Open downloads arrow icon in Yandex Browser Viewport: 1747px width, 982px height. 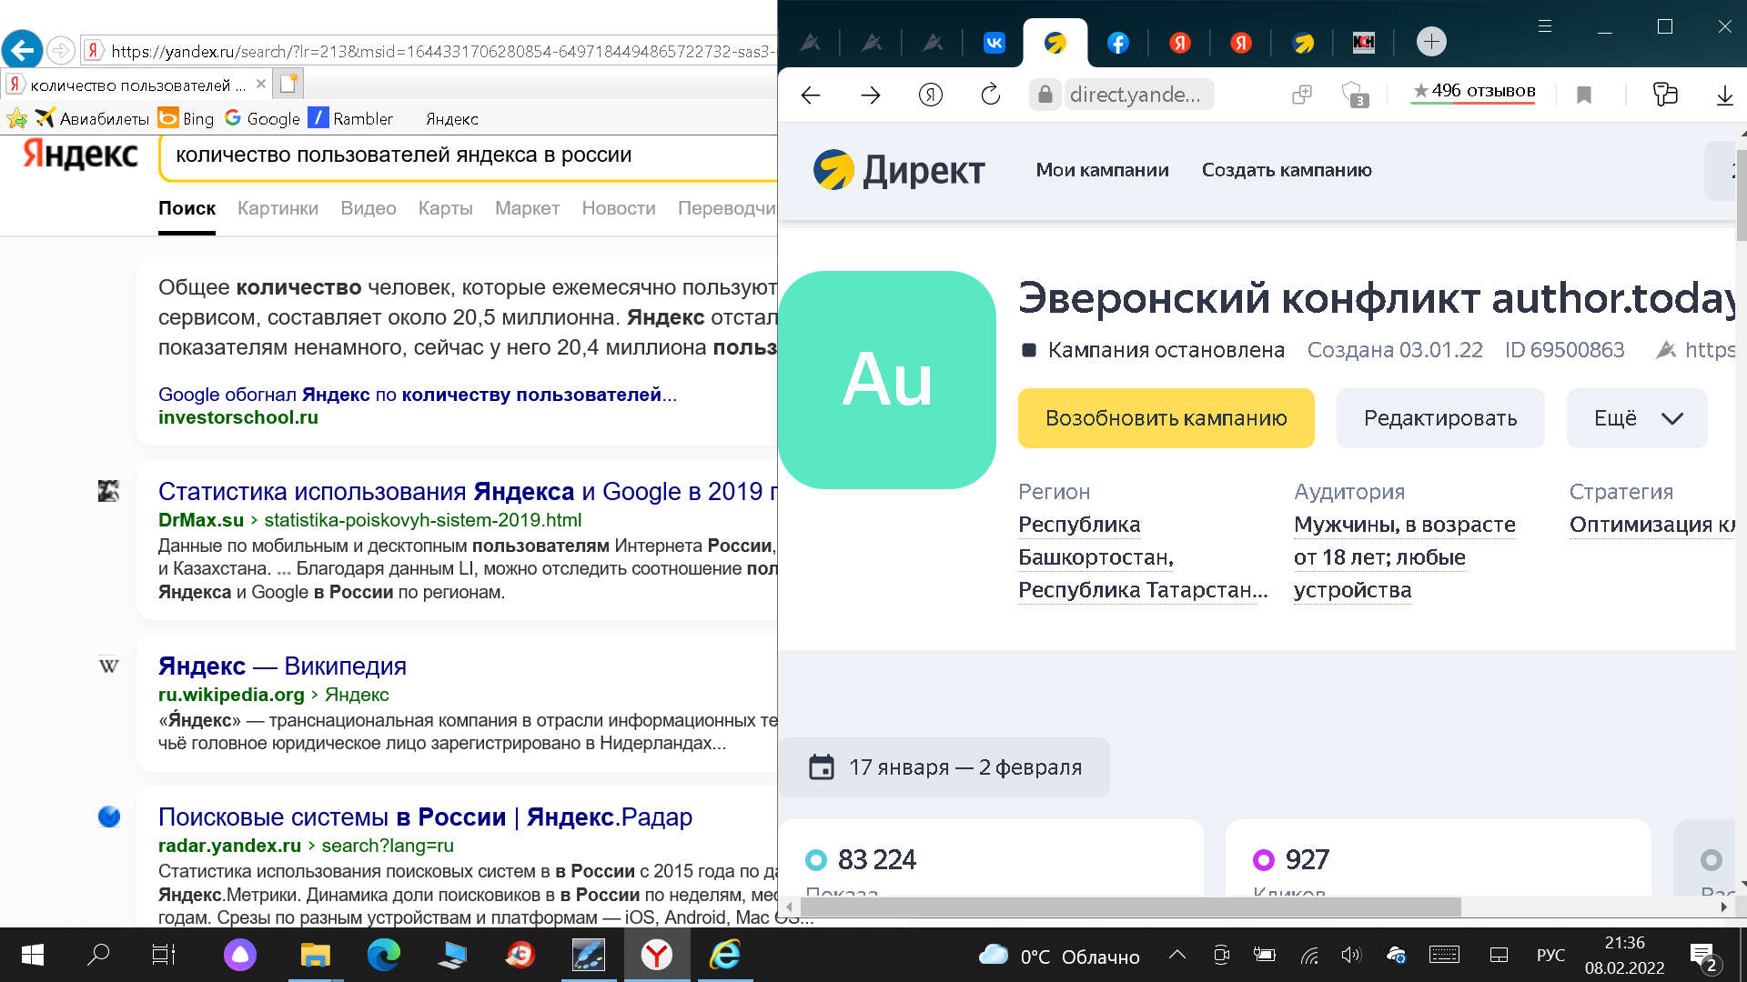[x=1724, y=95]
